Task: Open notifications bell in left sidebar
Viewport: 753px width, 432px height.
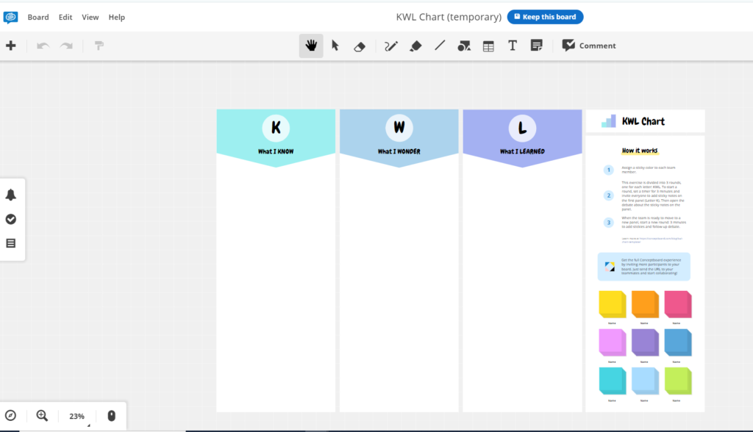Action: point(11,195)
